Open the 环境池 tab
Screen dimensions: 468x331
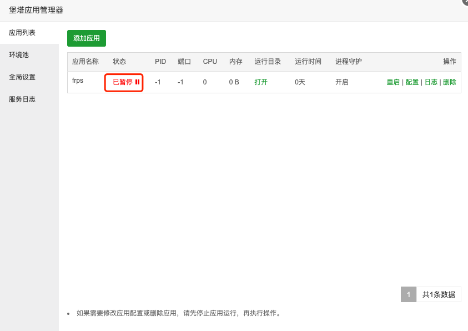click(19, 55)
